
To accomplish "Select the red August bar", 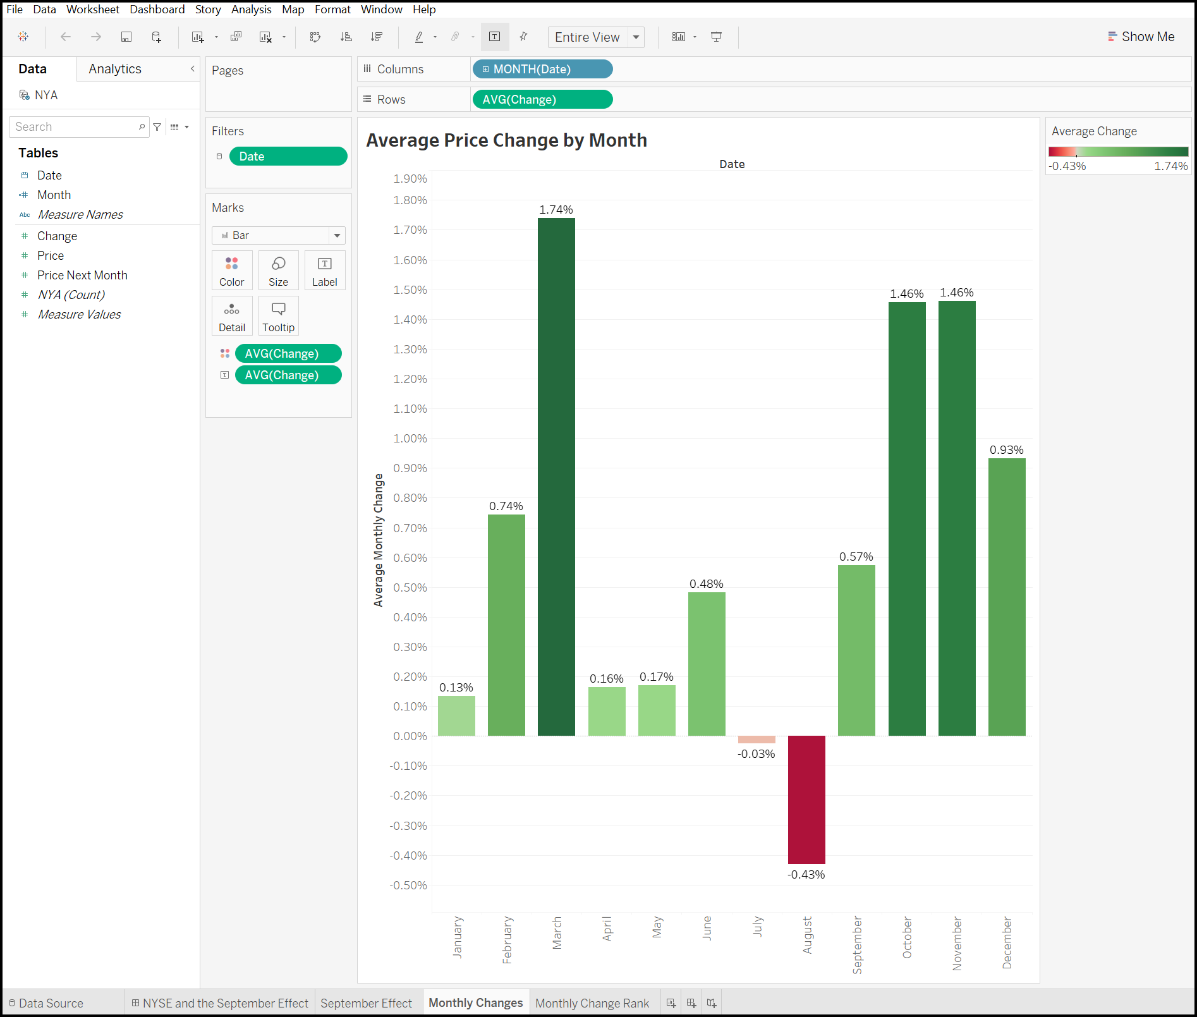I will (806, 800).
